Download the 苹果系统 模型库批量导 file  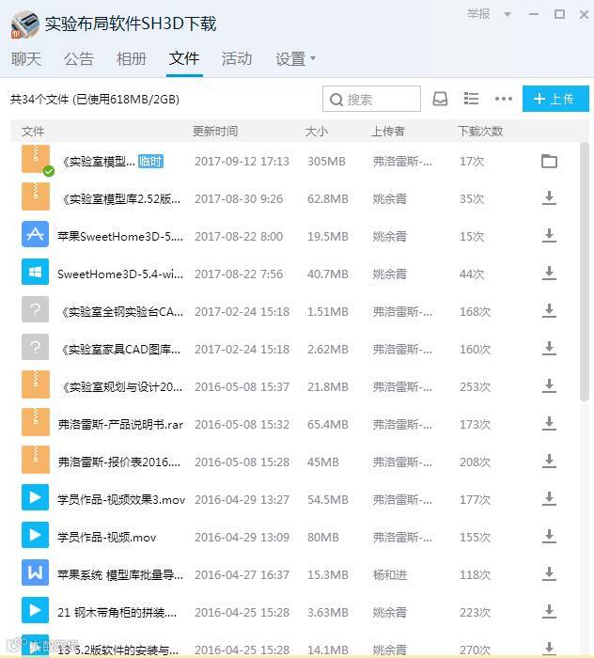tap(549, 573)
